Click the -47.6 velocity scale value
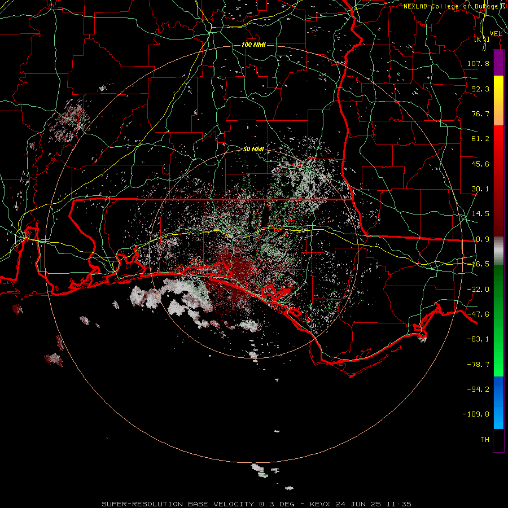 click(478, 314)
